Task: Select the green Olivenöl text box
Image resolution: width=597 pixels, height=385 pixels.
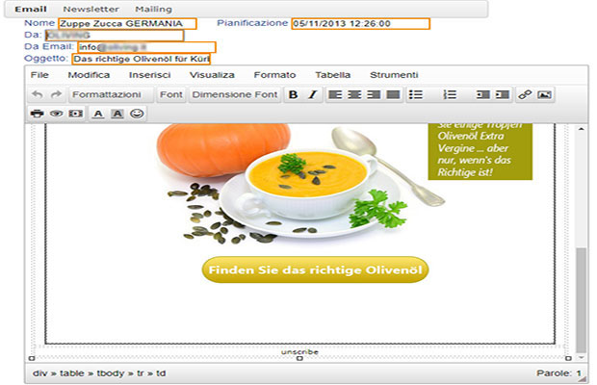Action: click(x=480, y=151)
